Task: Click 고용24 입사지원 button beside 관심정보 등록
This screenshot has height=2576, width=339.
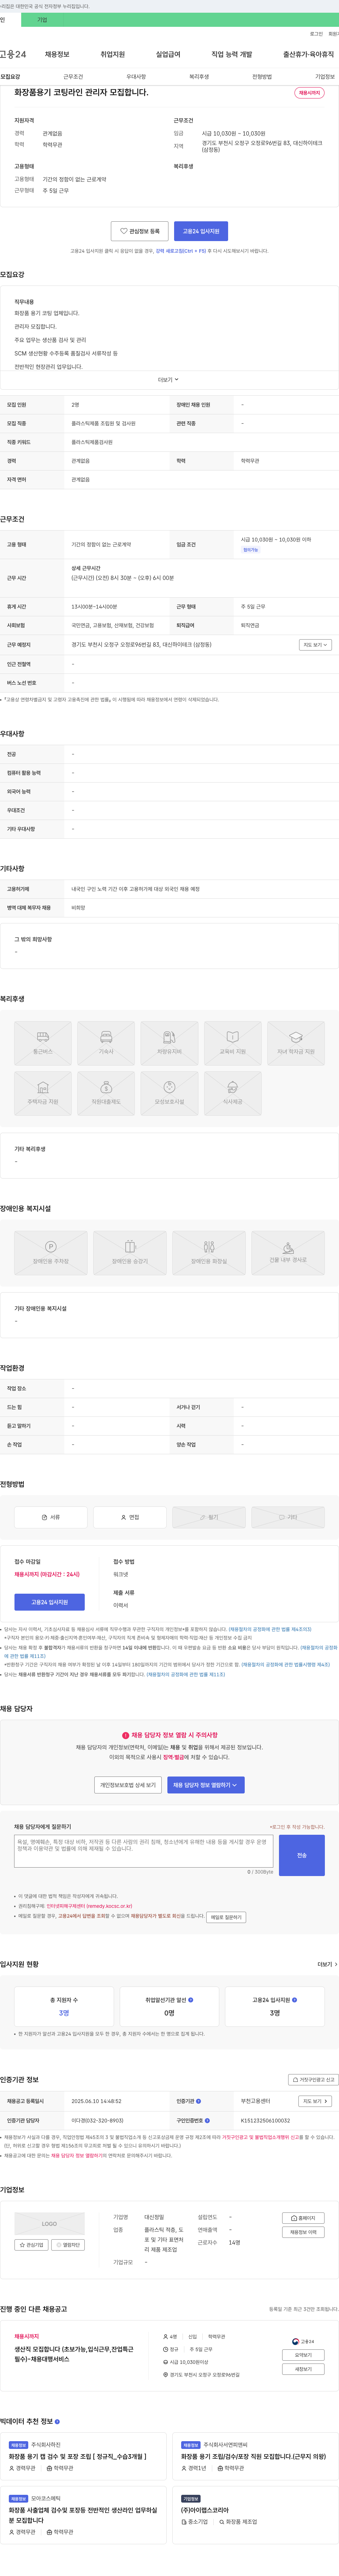Action: (201, 231)
